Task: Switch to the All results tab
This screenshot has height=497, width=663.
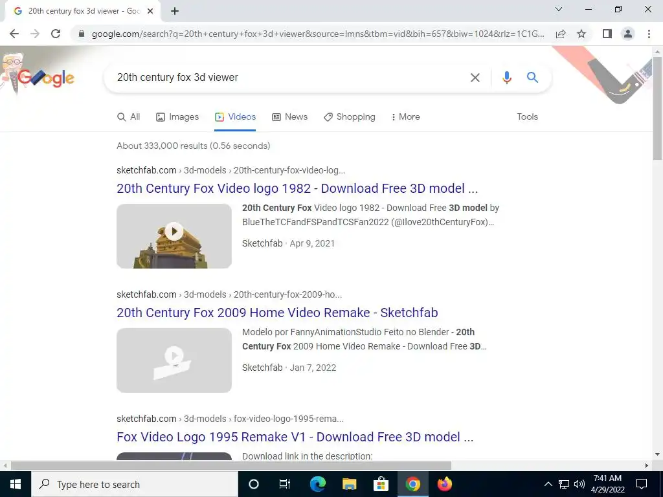Action: [x=129, y=117]
